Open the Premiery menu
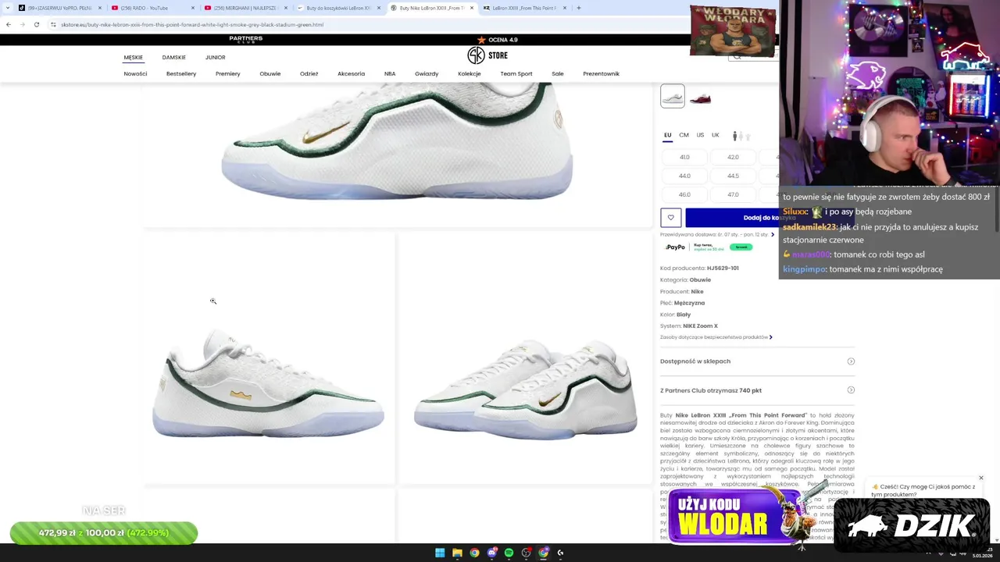1000x562 pixels. click(228, 73)
